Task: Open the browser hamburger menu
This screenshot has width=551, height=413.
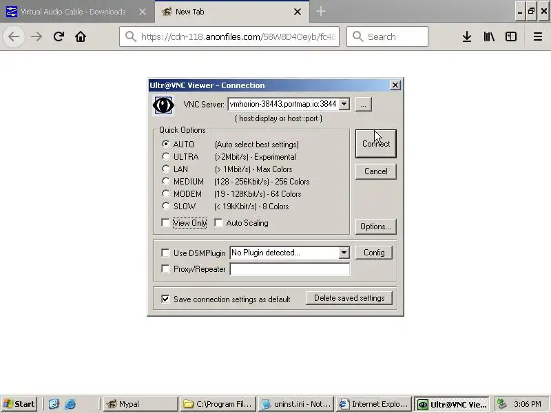Action: tap(538, 36)
